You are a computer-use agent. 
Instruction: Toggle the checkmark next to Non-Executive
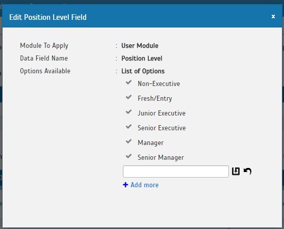[x=128, y=82]
